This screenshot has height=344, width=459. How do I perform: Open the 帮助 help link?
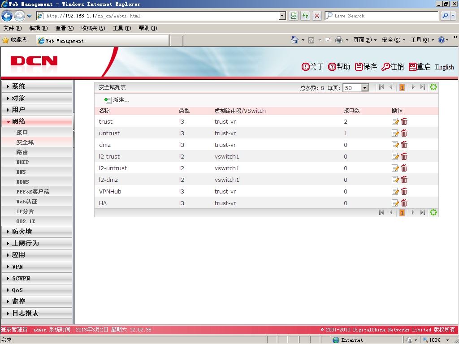339,67
